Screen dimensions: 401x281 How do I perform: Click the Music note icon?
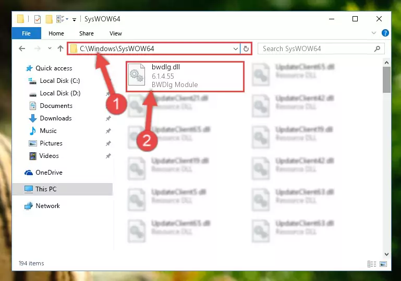(32, 131)
